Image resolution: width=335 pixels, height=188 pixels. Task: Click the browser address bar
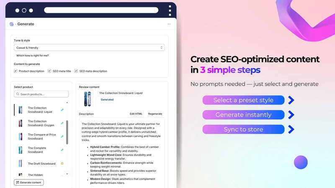coord(101,10)
